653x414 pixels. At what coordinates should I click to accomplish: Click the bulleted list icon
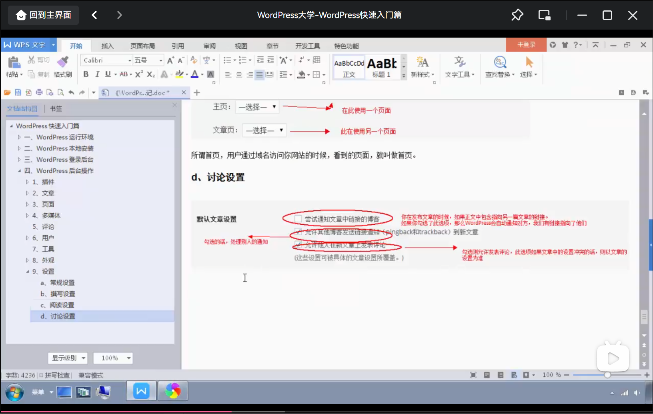227,60
